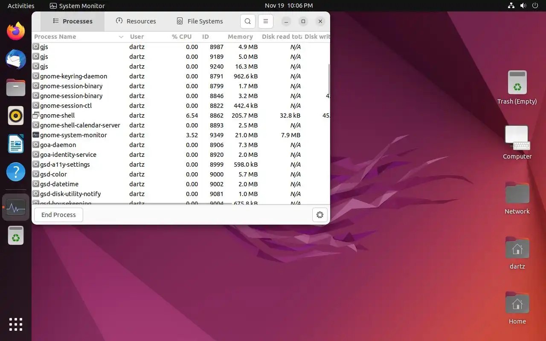Viewport: 546px width, 341px height.
Task: Open LibreOffice Writer from the dock
Action: click(x=16, y=144)
